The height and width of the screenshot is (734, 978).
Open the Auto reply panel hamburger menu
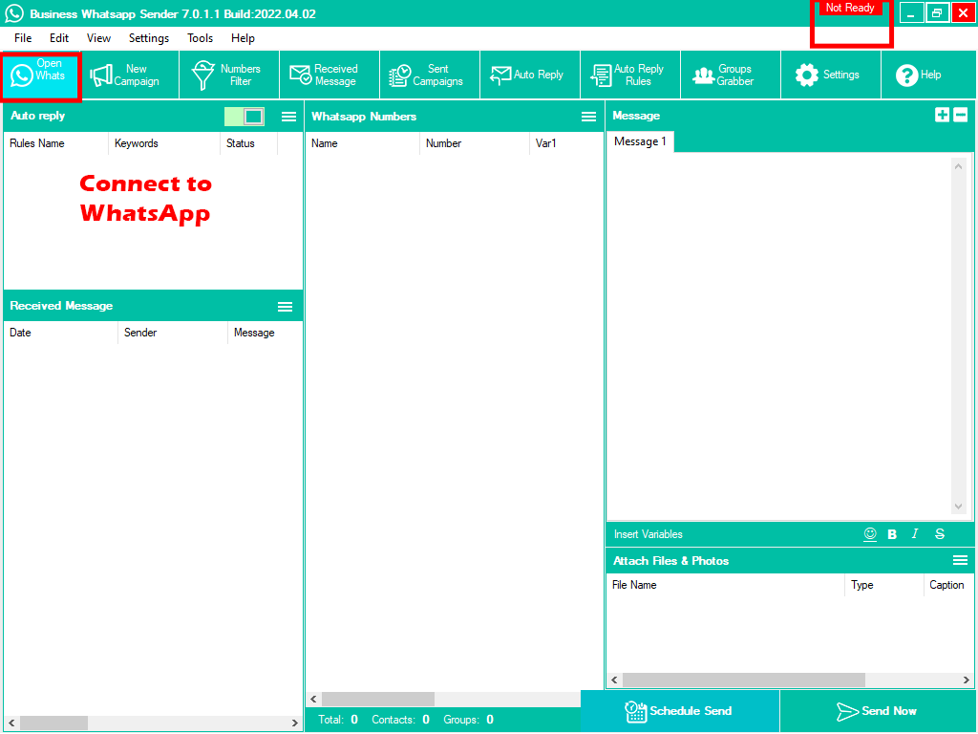(288, 117)
